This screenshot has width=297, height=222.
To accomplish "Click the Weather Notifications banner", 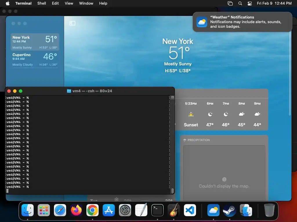I will pos(242,22).
